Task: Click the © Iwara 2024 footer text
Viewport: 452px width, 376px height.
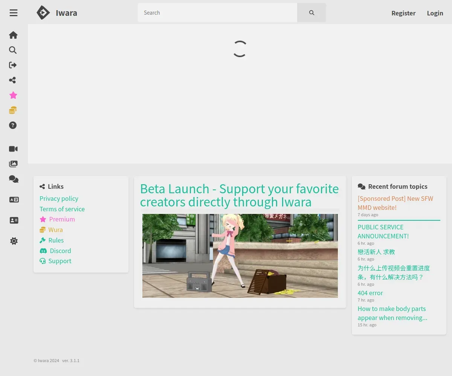Action: [x=46, y=361]
